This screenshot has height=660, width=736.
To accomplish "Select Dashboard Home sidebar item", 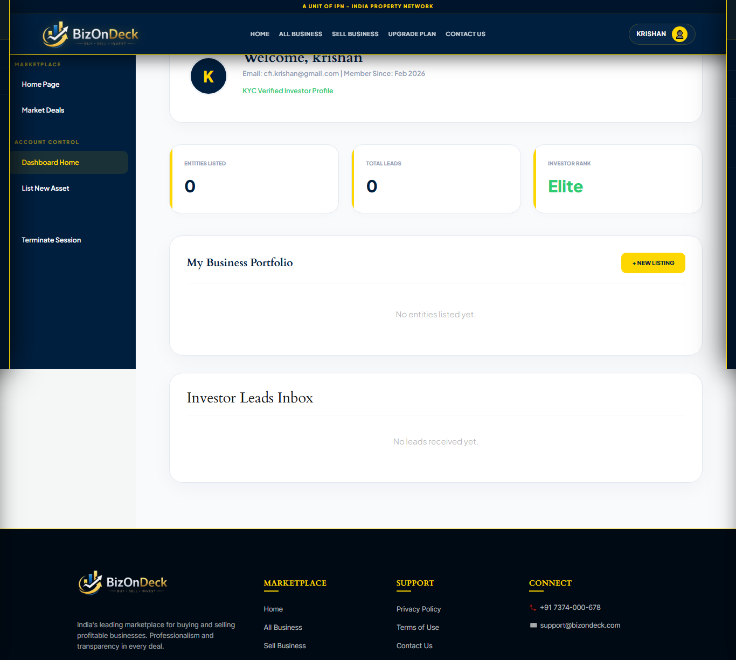I will [x=50, y=163].
